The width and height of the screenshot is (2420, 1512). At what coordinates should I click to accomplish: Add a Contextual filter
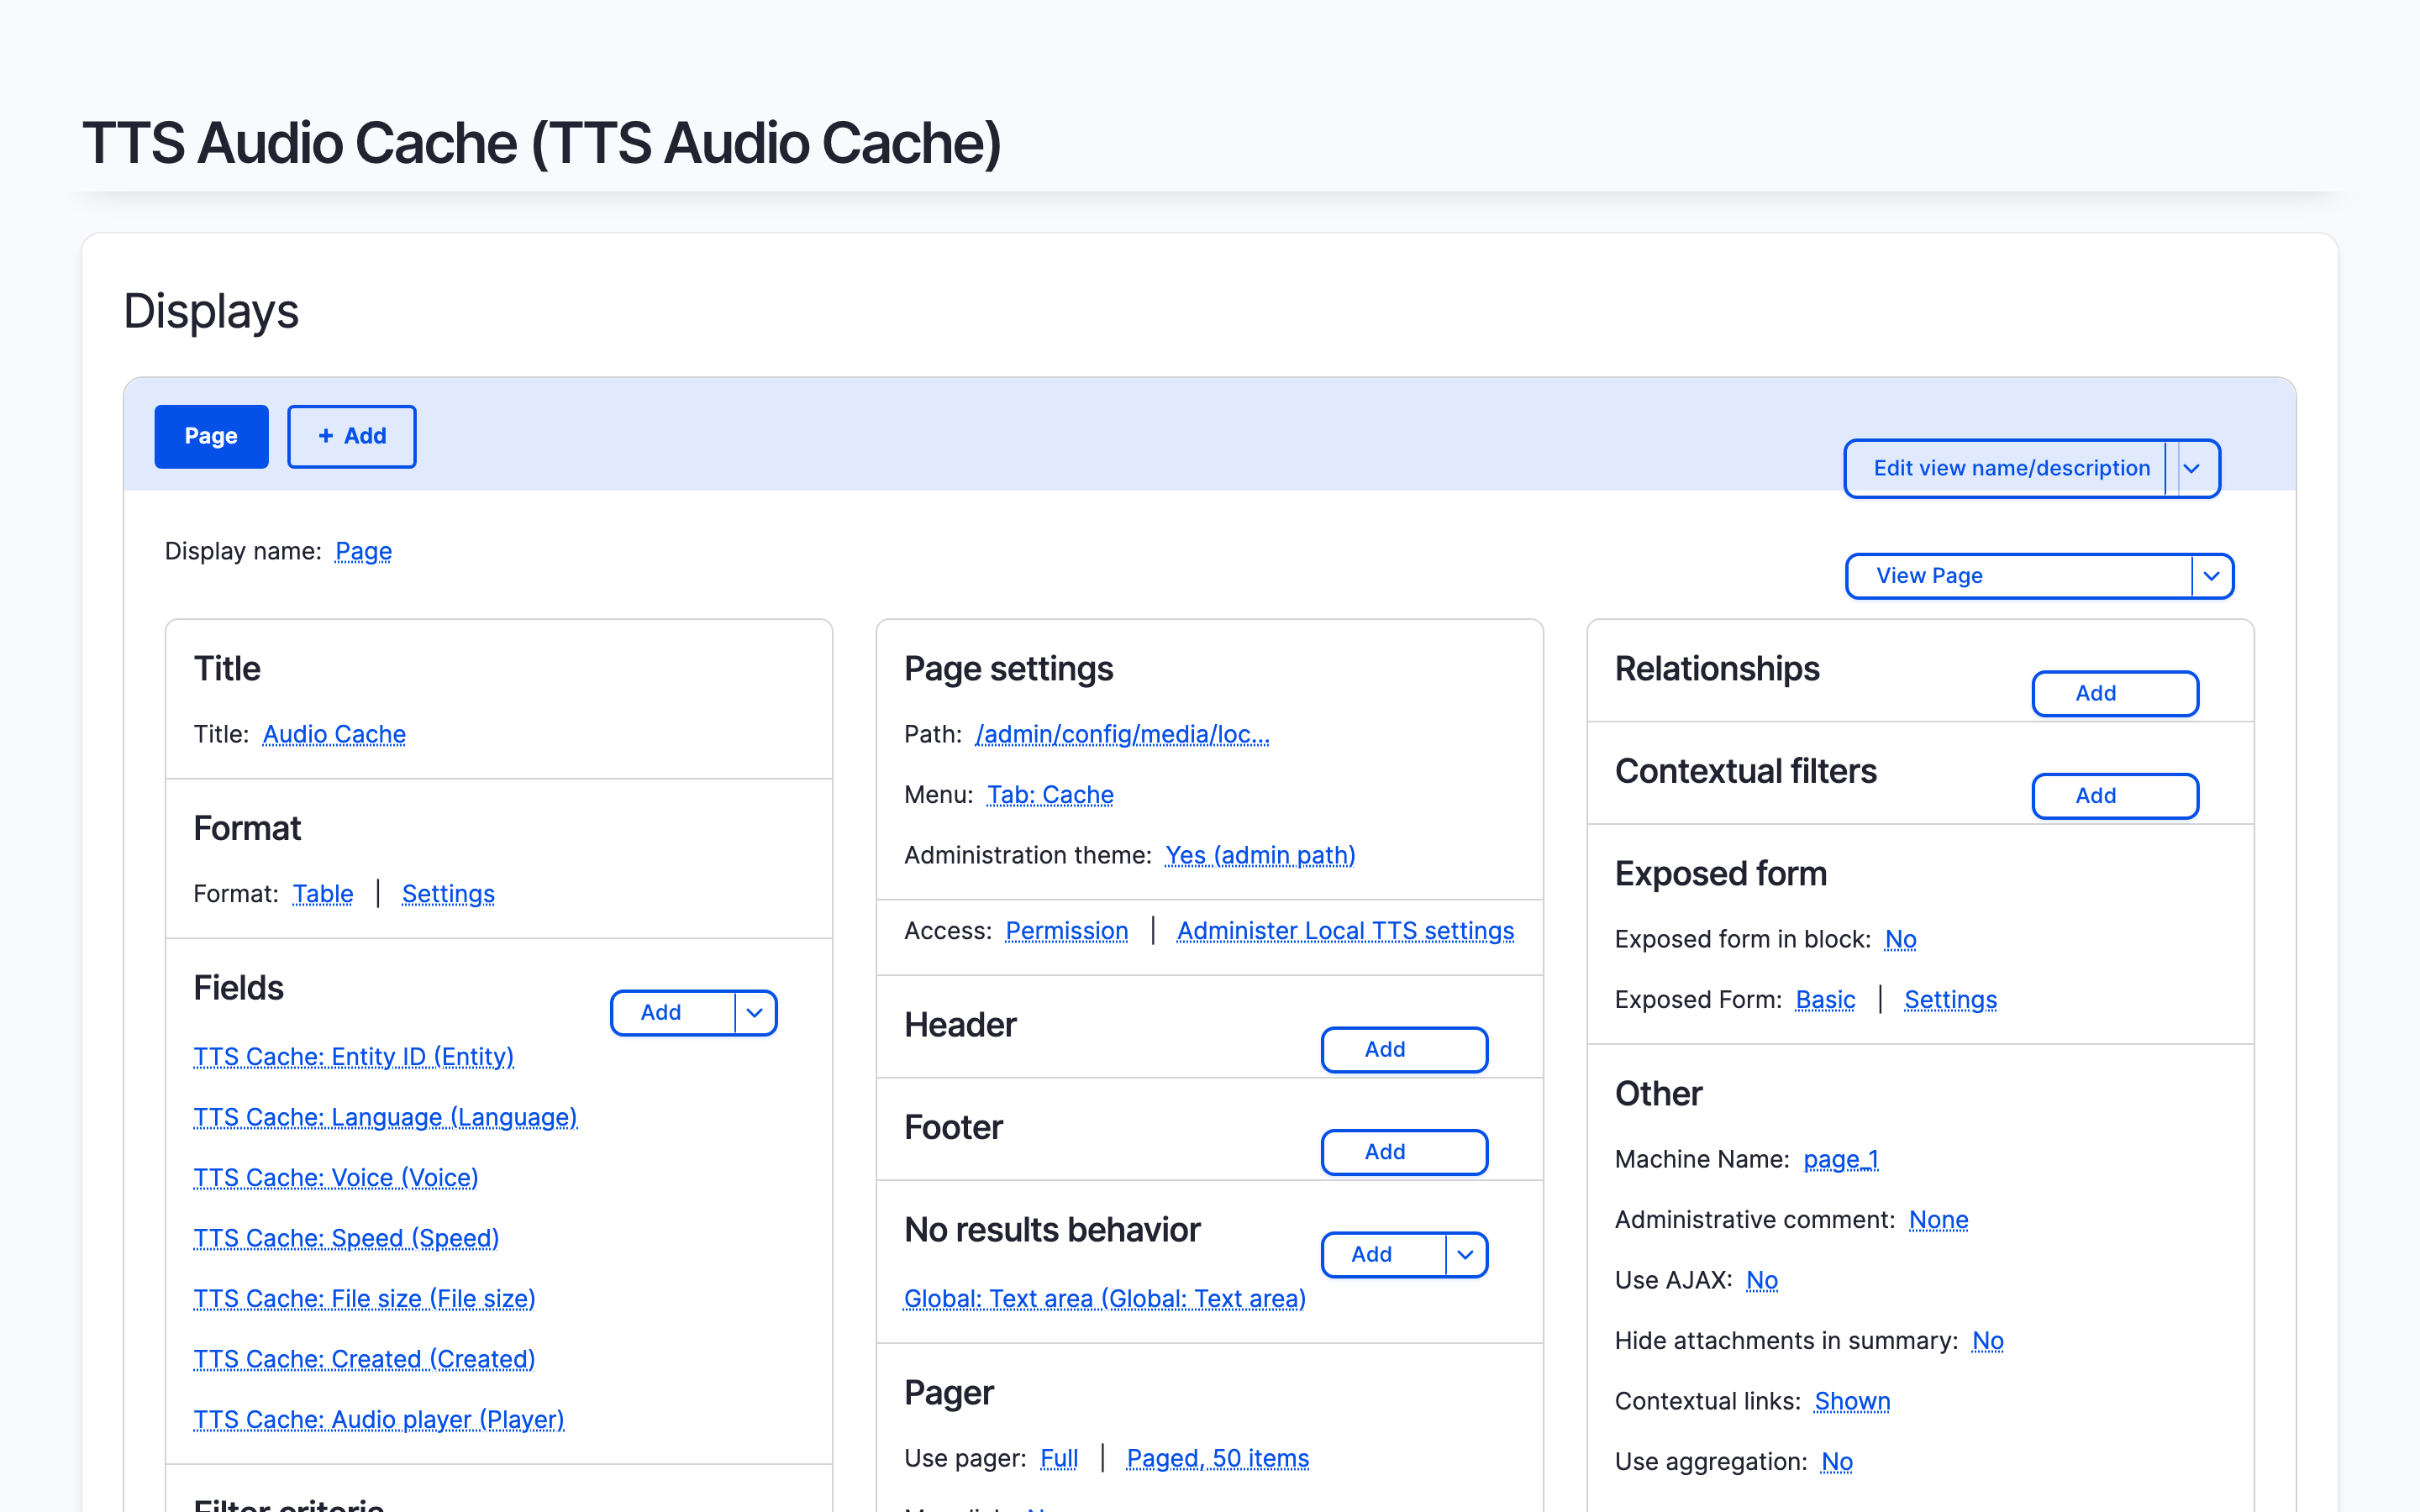pyautogui.click(x=2115, y=796)
